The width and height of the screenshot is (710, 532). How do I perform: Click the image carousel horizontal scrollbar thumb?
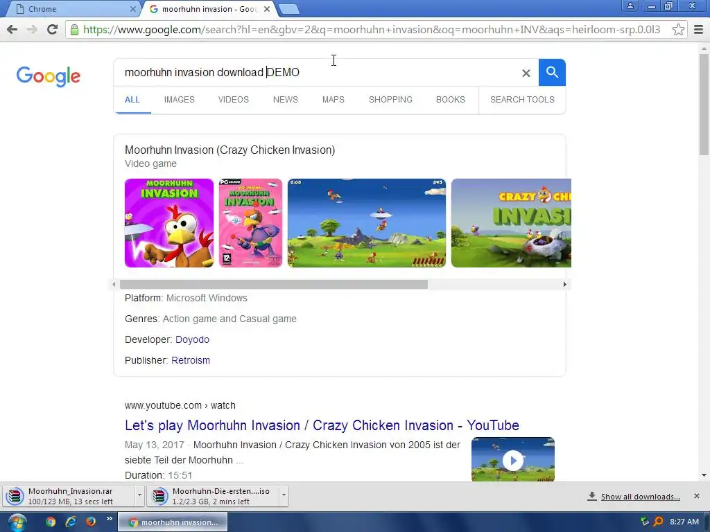point(273,285)
